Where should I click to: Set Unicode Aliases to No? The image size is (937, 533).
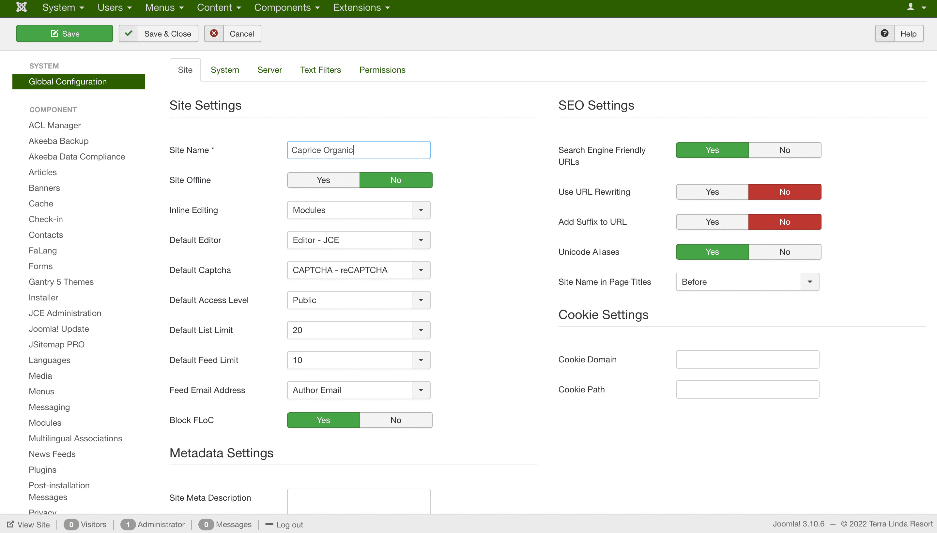coord(785,252)
